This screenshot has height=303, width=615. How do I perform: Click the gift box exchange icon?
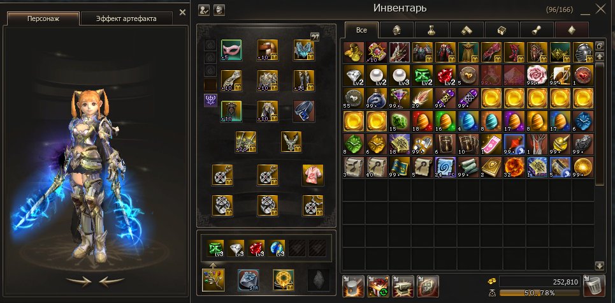coord(378,286)
